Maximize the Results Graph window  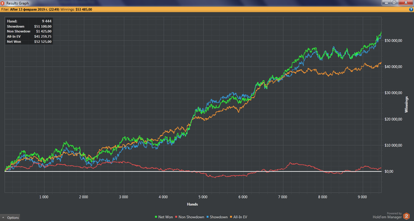tap(394, 2)
